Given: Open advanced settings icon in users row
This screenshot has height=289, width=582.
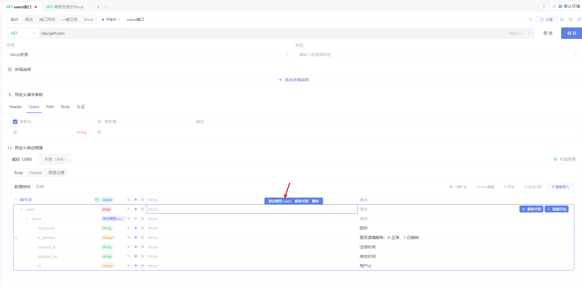Looking at the screenshot, I should pyautogui.click(x=129, y=209).
